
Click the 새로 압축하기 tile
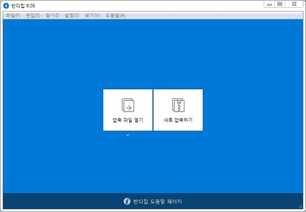coord(178,110)
